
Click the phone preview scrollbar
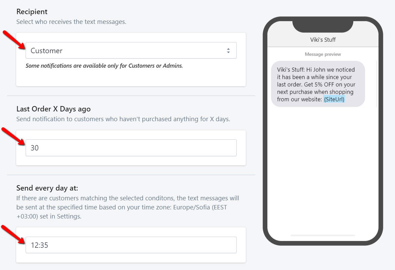pyautogui.click(x=376, y=83)
